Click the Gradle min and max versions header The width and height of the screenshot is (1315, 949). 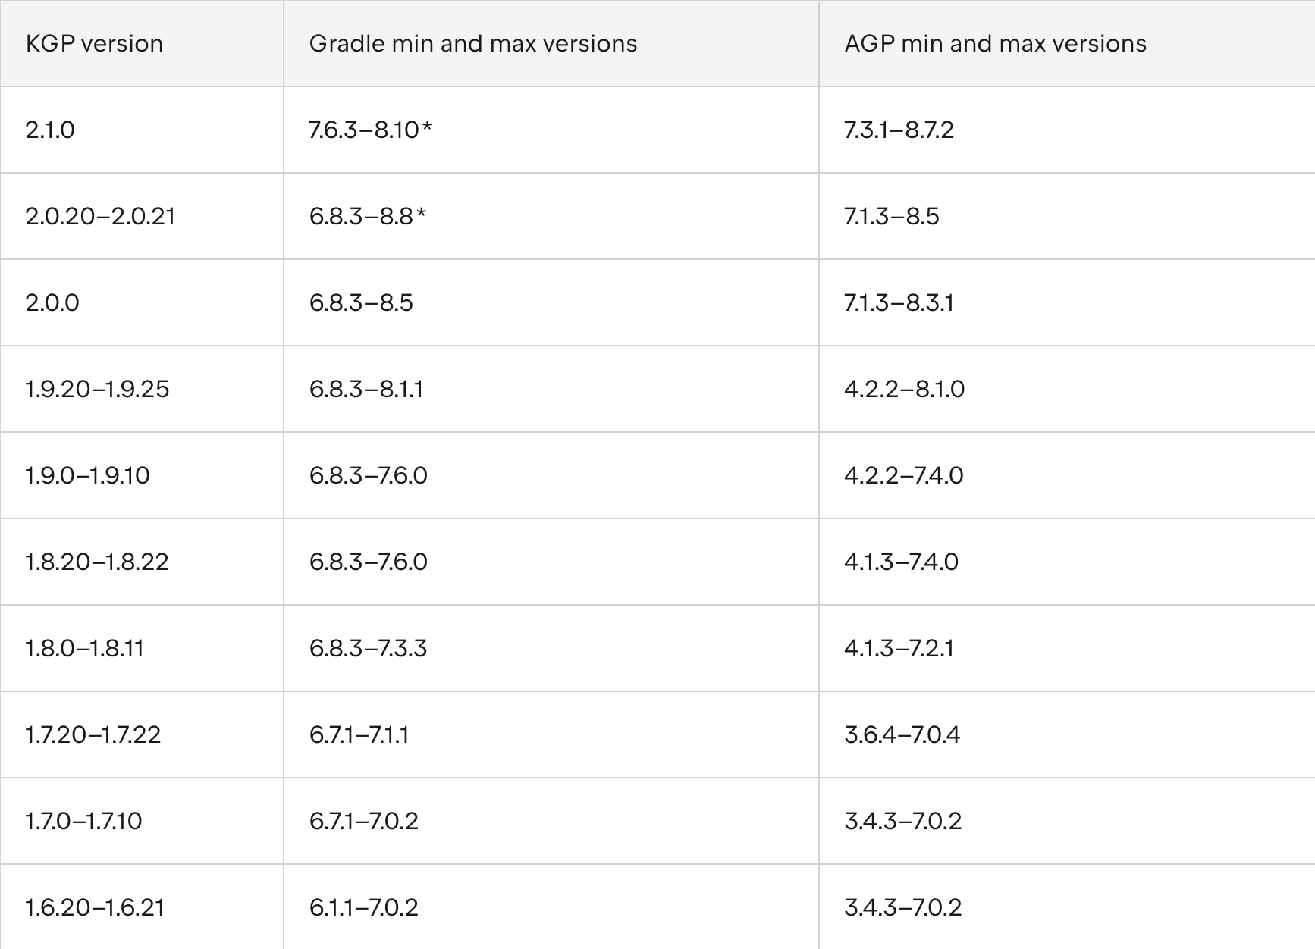pos(551,43)
